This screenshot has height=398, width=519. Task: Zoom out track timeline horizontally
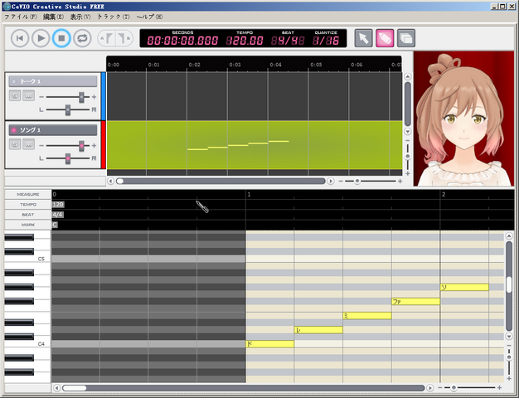coord(341,181)
